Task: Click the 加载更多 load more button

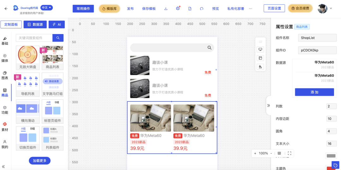Action: click(39, 161)
